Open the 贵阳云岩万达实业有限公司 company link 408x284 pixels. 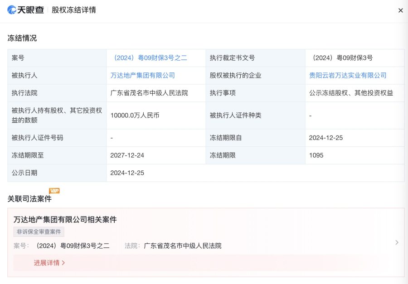tap(348, 76)
